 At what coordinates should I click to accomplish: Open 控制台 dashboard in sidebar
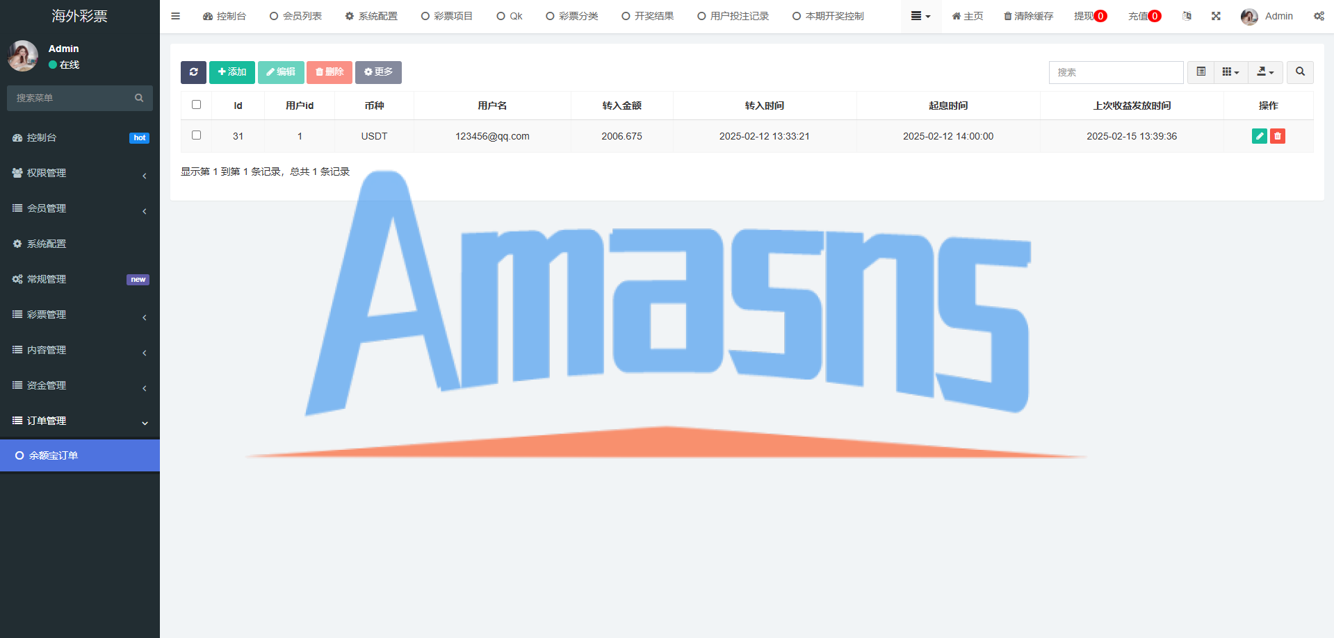[80, 137]
